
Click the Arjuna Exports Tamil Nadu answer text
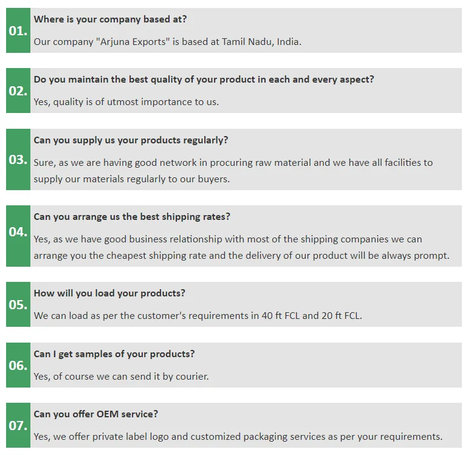167,42
